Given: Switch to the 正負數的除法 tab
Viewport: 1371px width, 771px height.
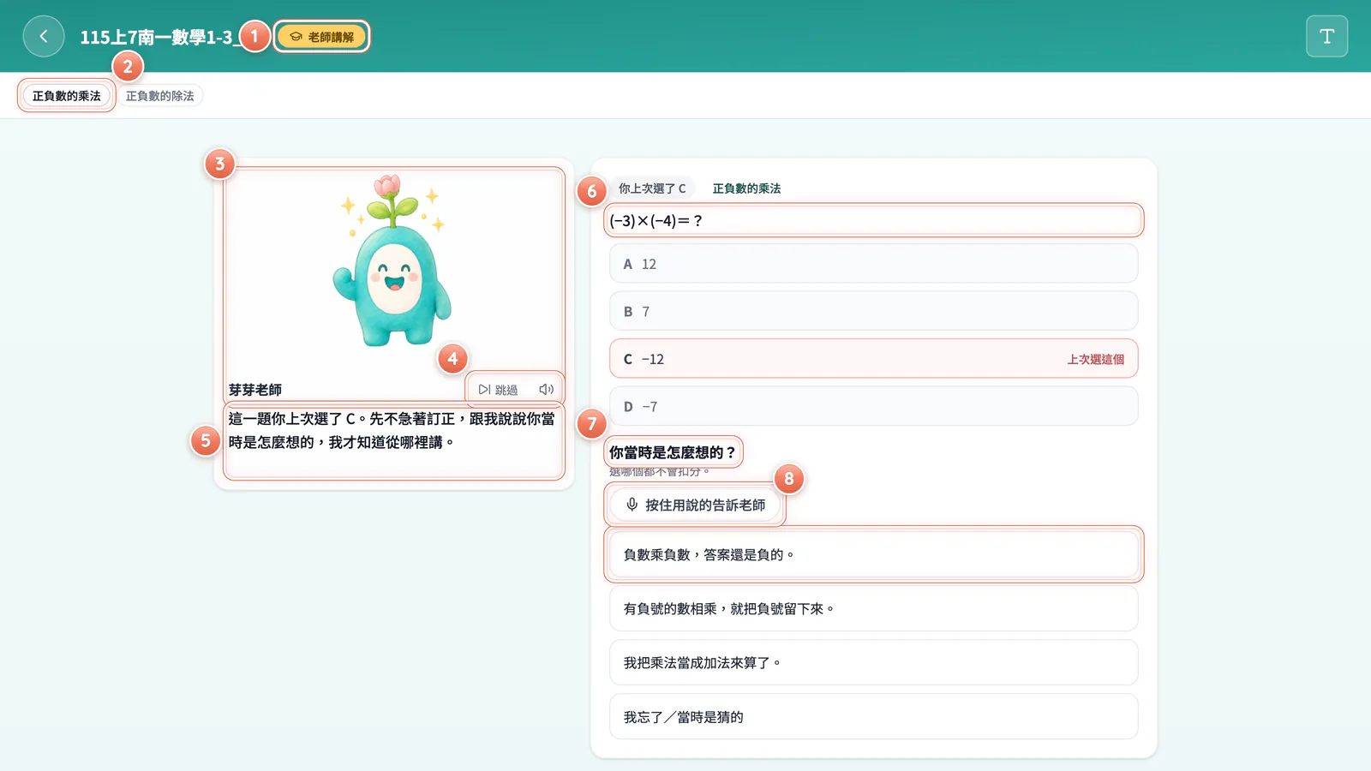Looking at the screenshot, I should point(160,96).
